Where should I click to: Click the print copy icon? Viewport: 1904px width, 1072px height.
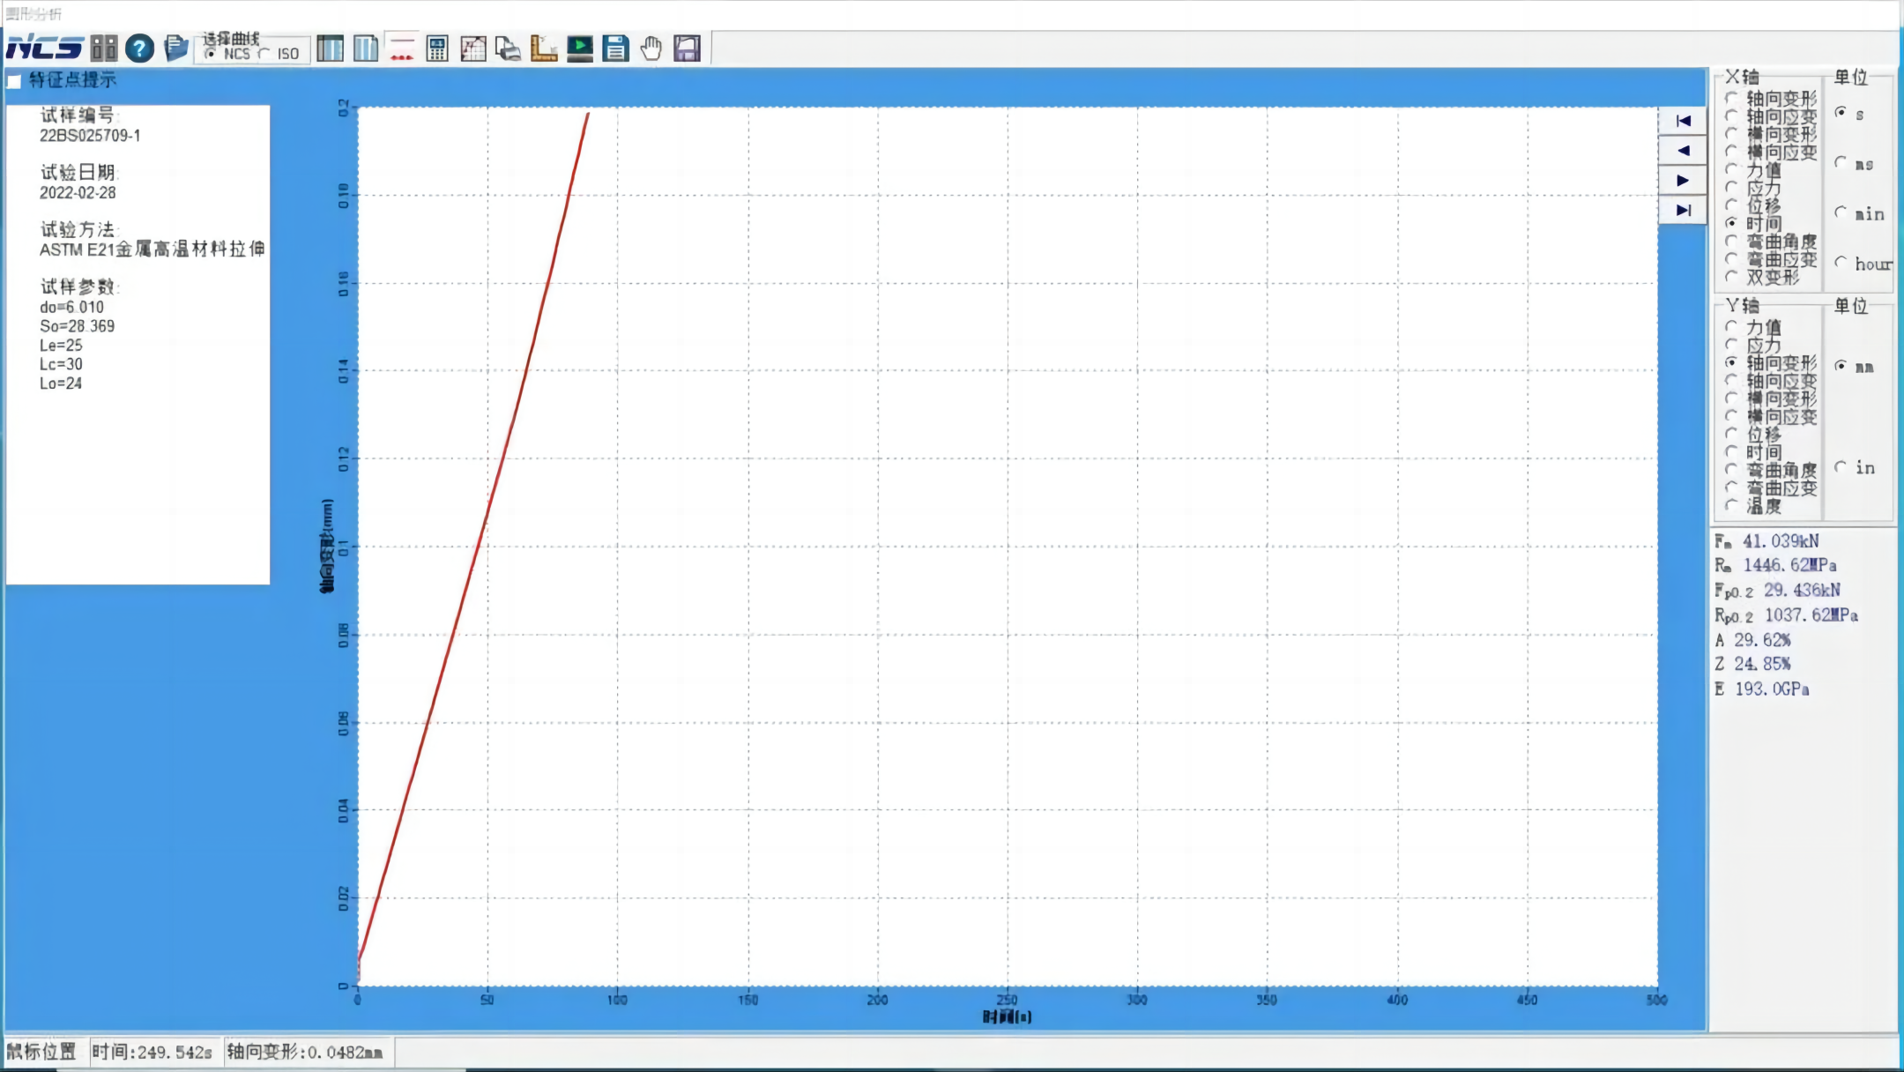pos(509,48)
